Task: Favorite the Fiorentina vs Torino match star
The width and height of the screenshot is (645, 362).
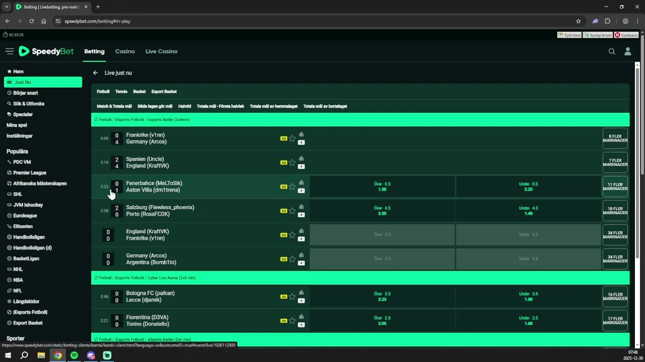Action: (292, 321)
